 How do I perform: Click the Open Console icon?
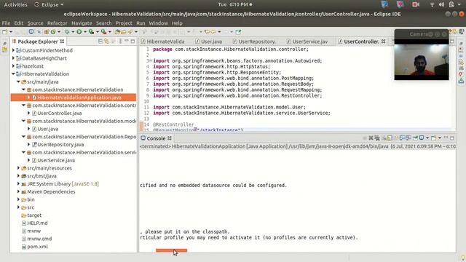434,138
